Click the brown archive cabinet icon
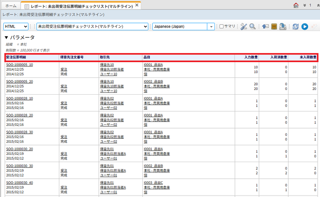320x197 pixels. click(x=274, y=27)
